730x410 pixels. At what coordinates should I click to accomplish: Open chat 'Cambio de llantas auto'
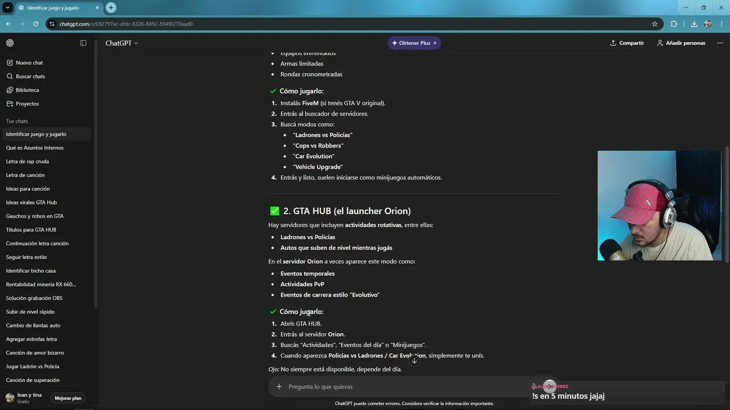[46, 326]
